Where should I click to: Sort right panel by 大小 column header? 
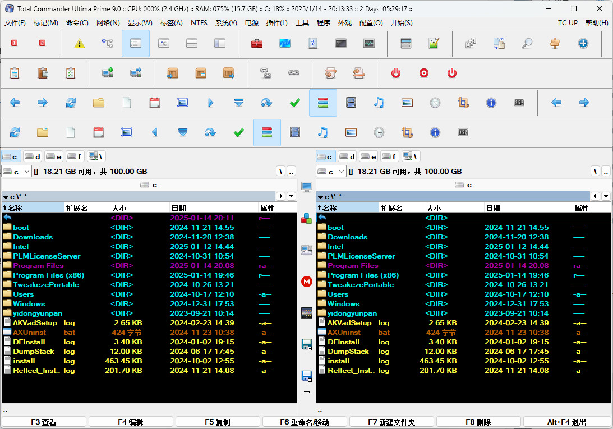tap(454, 207)
